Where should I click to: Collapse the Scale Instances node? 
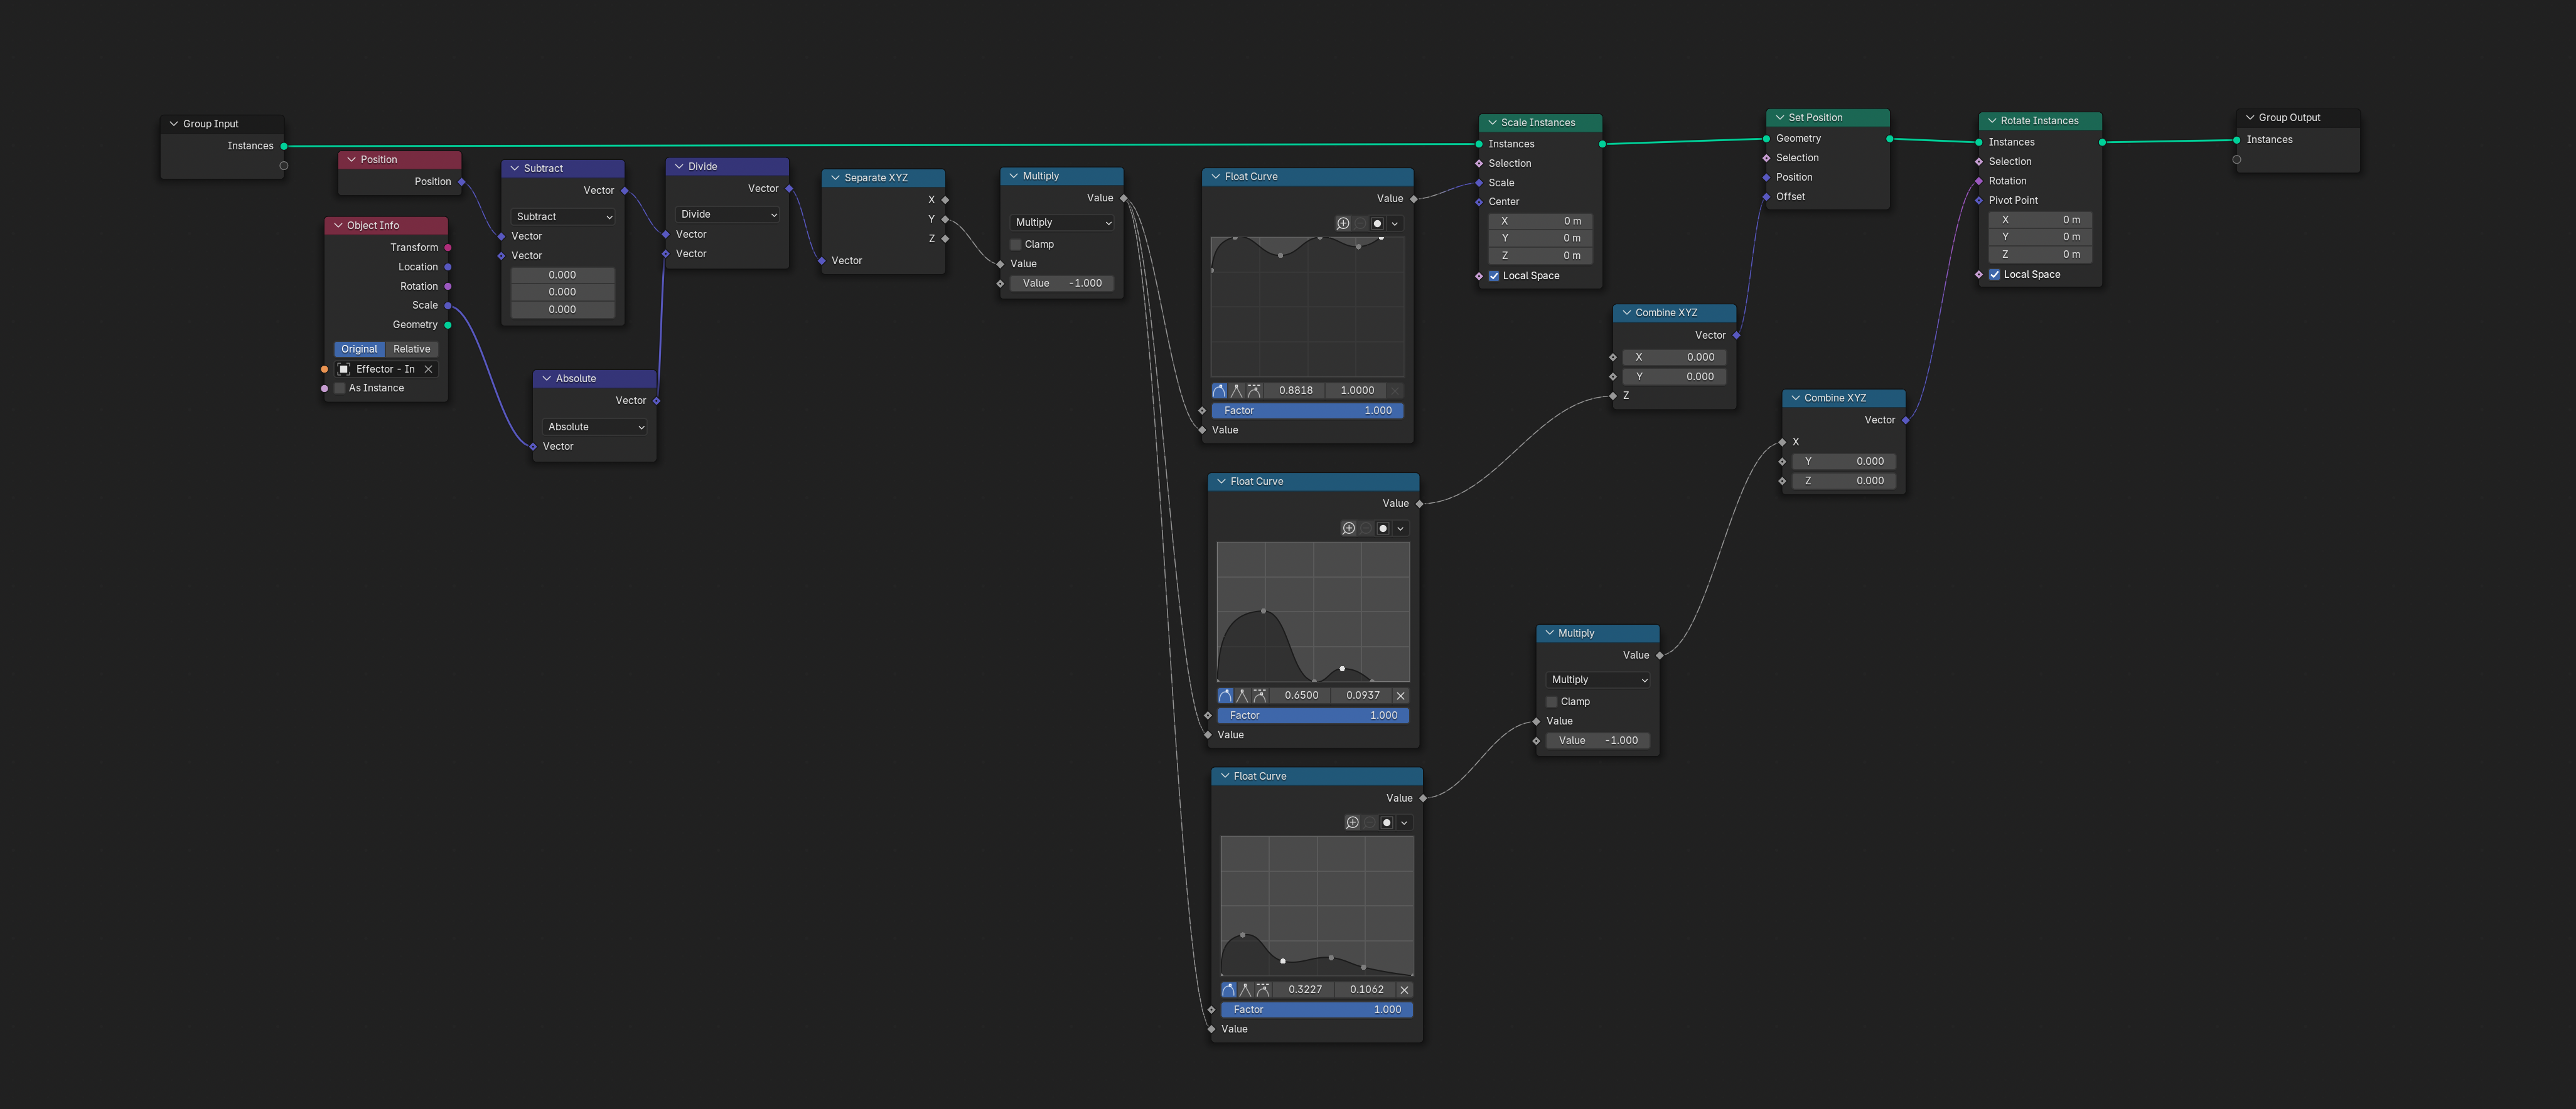point(1492,123)
